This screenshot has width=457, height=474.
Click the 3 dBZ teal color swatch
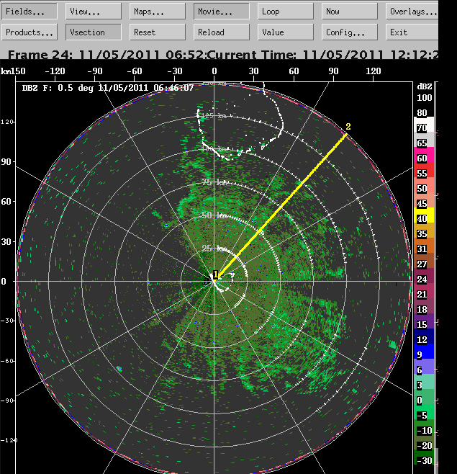(x=424, y=382)
